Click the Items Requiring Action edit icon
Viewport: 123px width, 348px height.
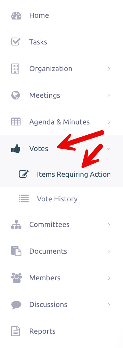(24, 174)
